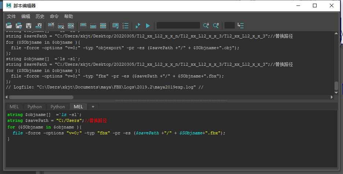The height and width of the screenshot is (174, 343).
Task: Click the Load Script icon
Action: tap(9, 26)
